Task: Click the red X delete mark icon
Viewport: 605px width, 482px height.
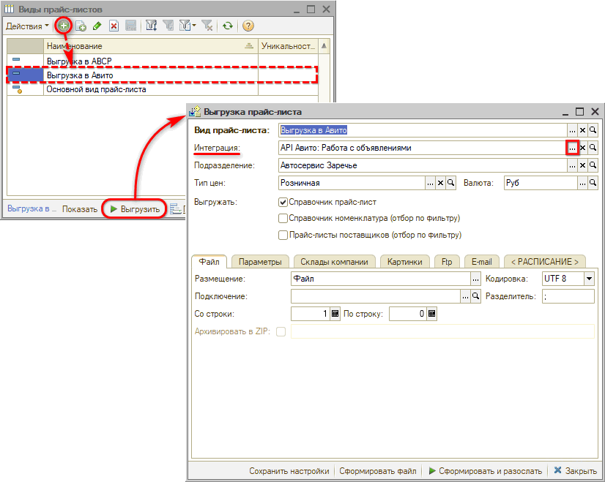Action: coord(114,26)
